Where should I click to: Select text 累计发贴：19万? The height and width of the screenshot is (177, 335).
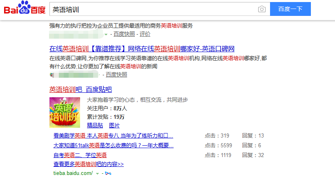[x=106, y=117]
